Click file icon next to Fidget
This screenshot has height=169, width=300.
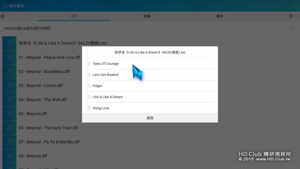point(89,86)
